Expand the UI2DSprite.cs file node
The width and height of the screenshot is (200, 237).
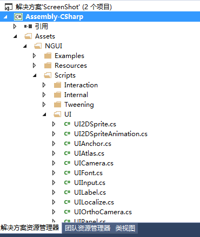coord(54,124)
